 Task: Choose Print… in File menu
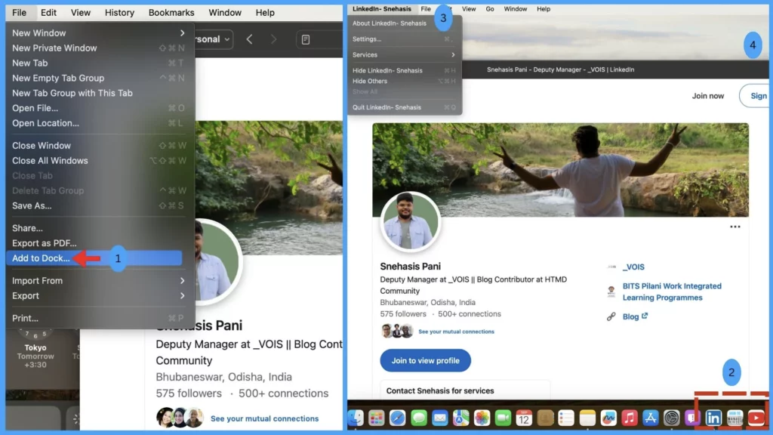[x=97, y=319]
